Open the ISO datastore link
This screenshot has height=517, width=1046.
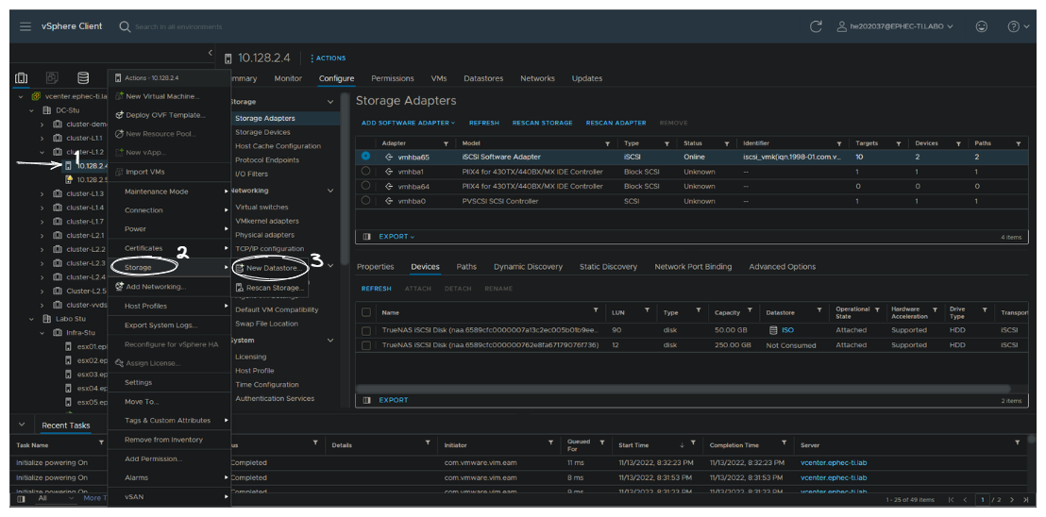[x=788, y=330]
